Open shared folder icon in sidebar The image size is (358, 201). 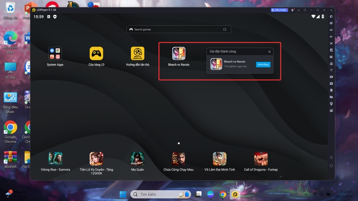(331, 97)
